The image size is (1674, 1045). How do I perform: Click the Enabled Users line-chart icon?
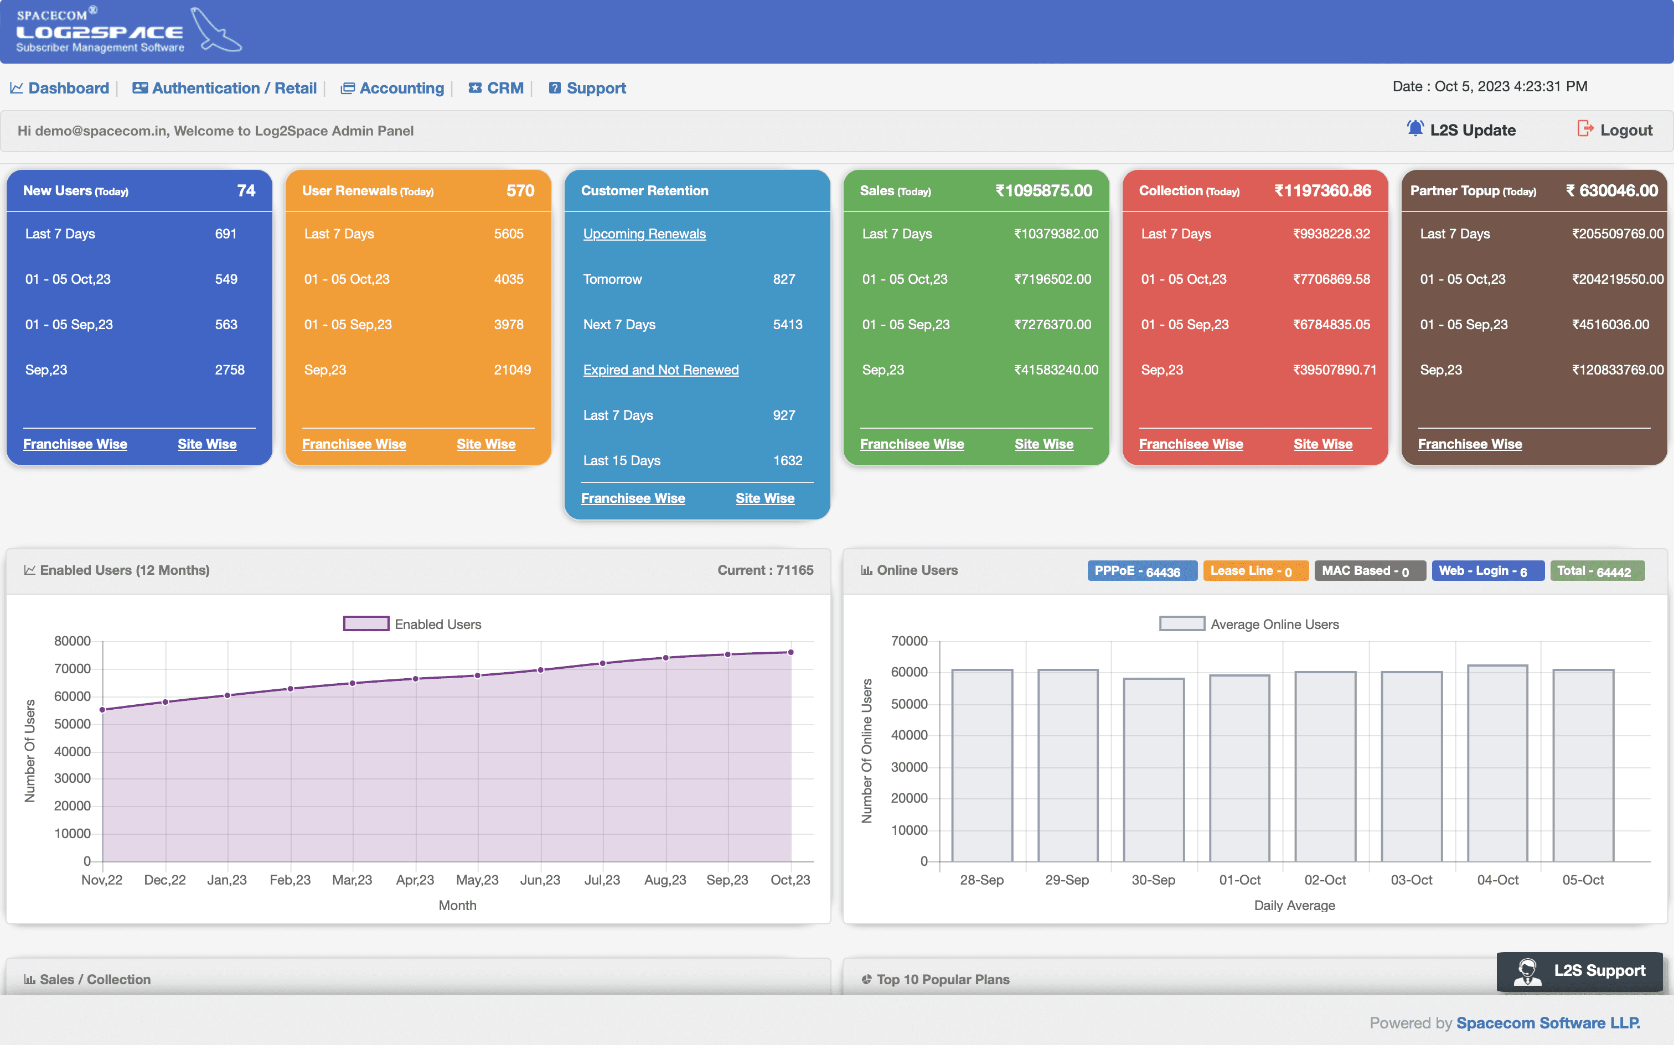30,570
